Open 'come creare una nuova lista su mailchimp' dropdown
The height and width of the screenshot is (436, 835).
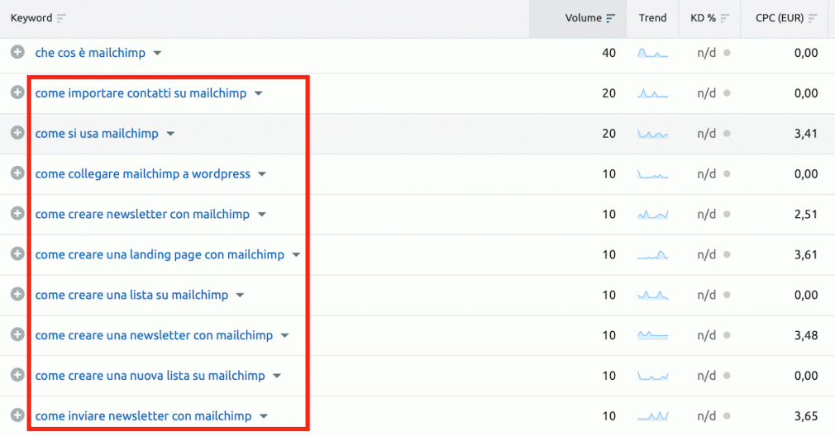pyautogui.click(x=277, y=377)
